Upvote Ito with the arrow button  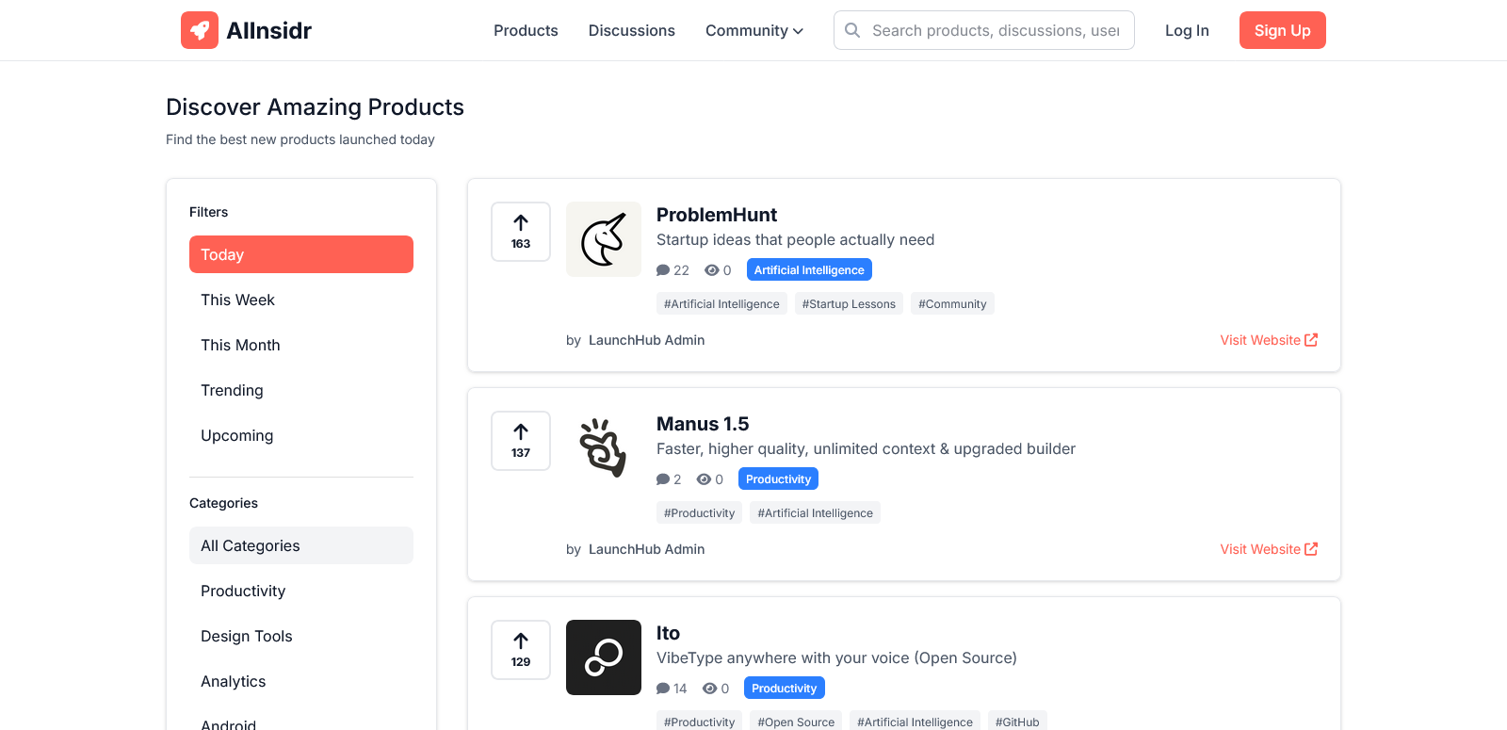click(x=521, y=650)
